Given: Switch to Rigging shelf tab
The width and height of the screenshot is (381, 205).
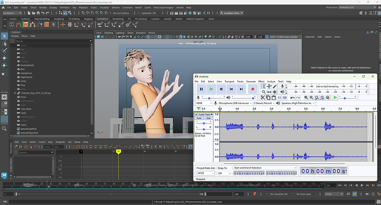Looking at the screenshot, I should pyautogui.click(x=89, y=19).
